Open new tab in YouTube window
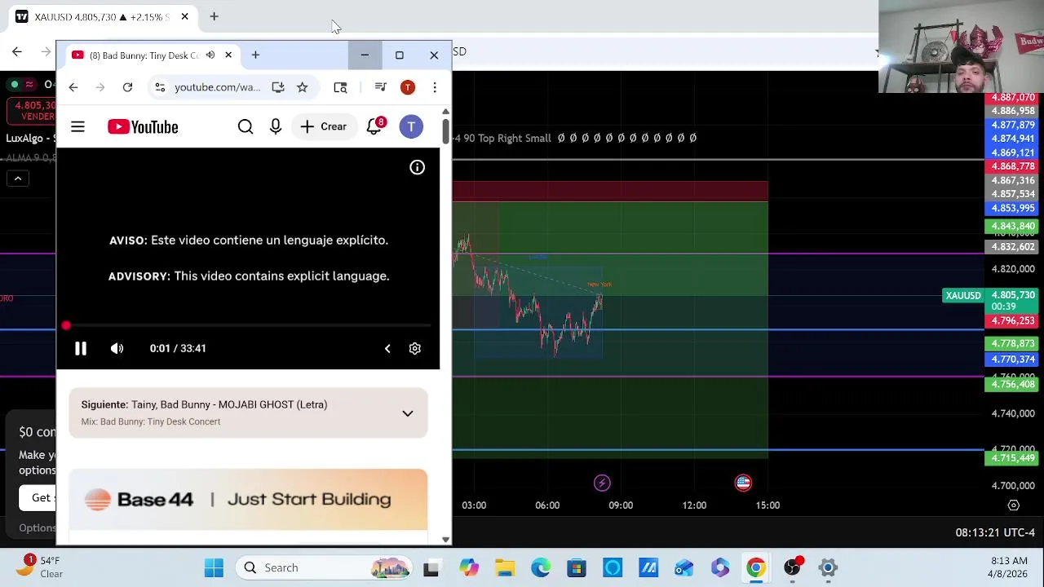The height and width of the screenshot is (587, 1044). (x=255, y=55)
